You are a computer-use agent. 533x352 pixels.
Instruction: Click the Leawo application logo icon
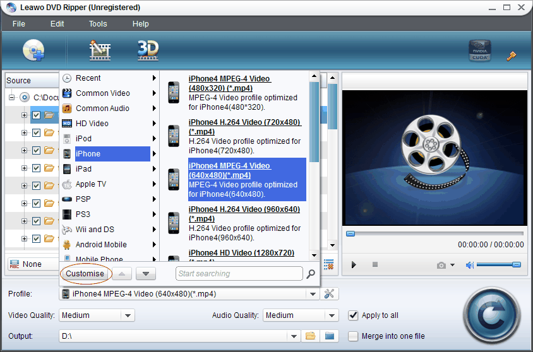11,8
